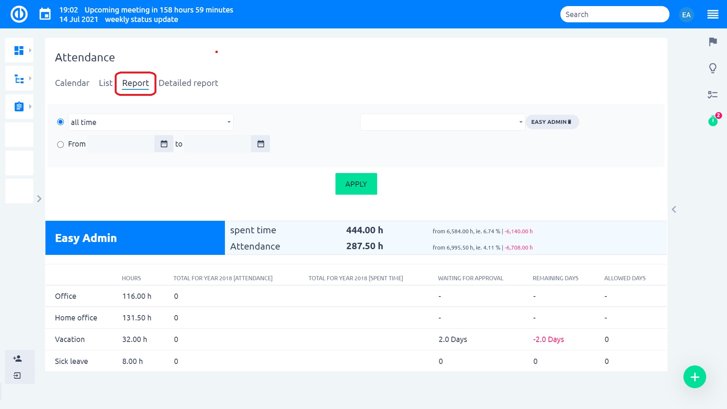This screenshot has height=409, width=727.
Task: Click inside the Search field
Action: 615,14
